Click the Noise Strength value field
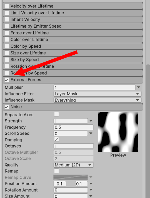Image resolution: width=150 pixels, height=198 pixels. pyautogui.click(x=71, y=121)
